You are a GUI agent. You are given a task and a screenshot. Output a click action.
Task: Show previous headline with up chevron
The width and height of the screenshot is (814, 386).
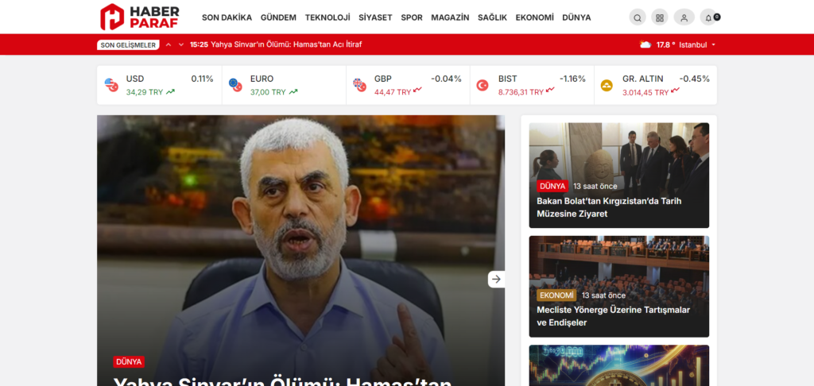tap(169, 44)
